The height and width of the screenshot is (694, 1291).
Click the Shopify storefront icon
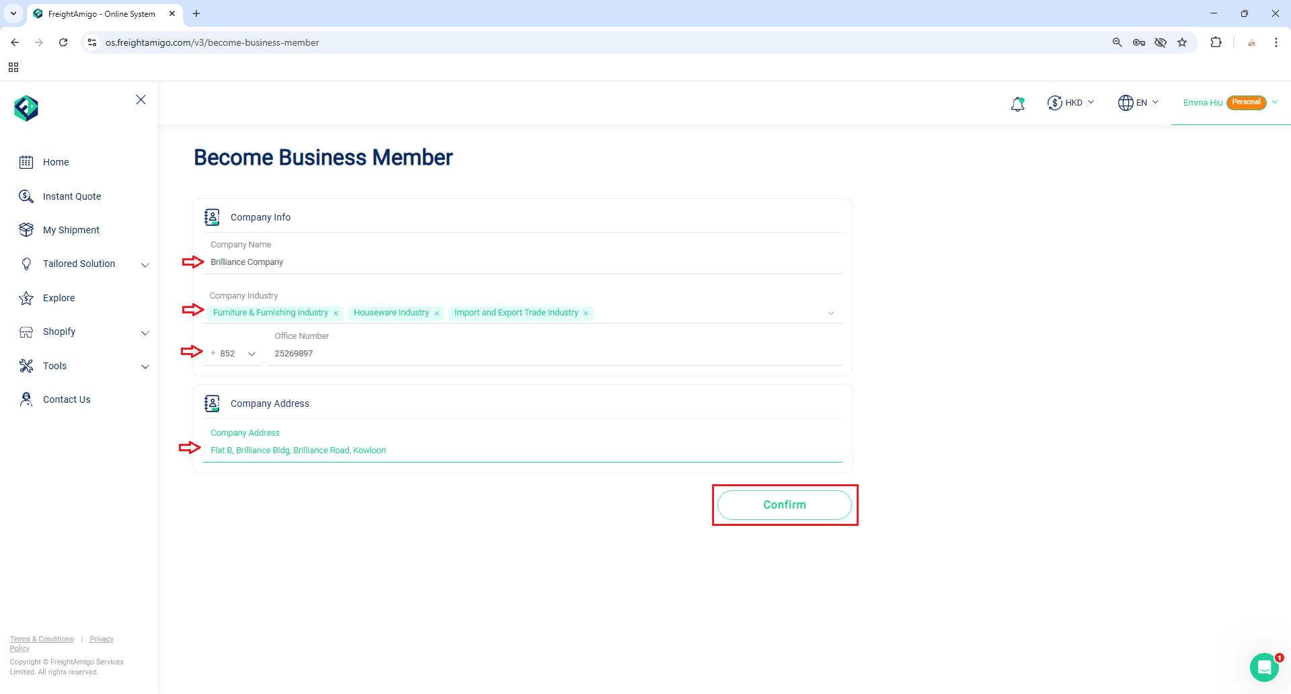(26, 332)
